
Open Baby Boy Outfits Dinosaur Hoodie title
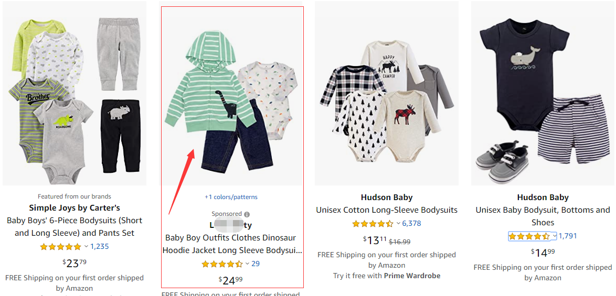[x=232, y=244]
